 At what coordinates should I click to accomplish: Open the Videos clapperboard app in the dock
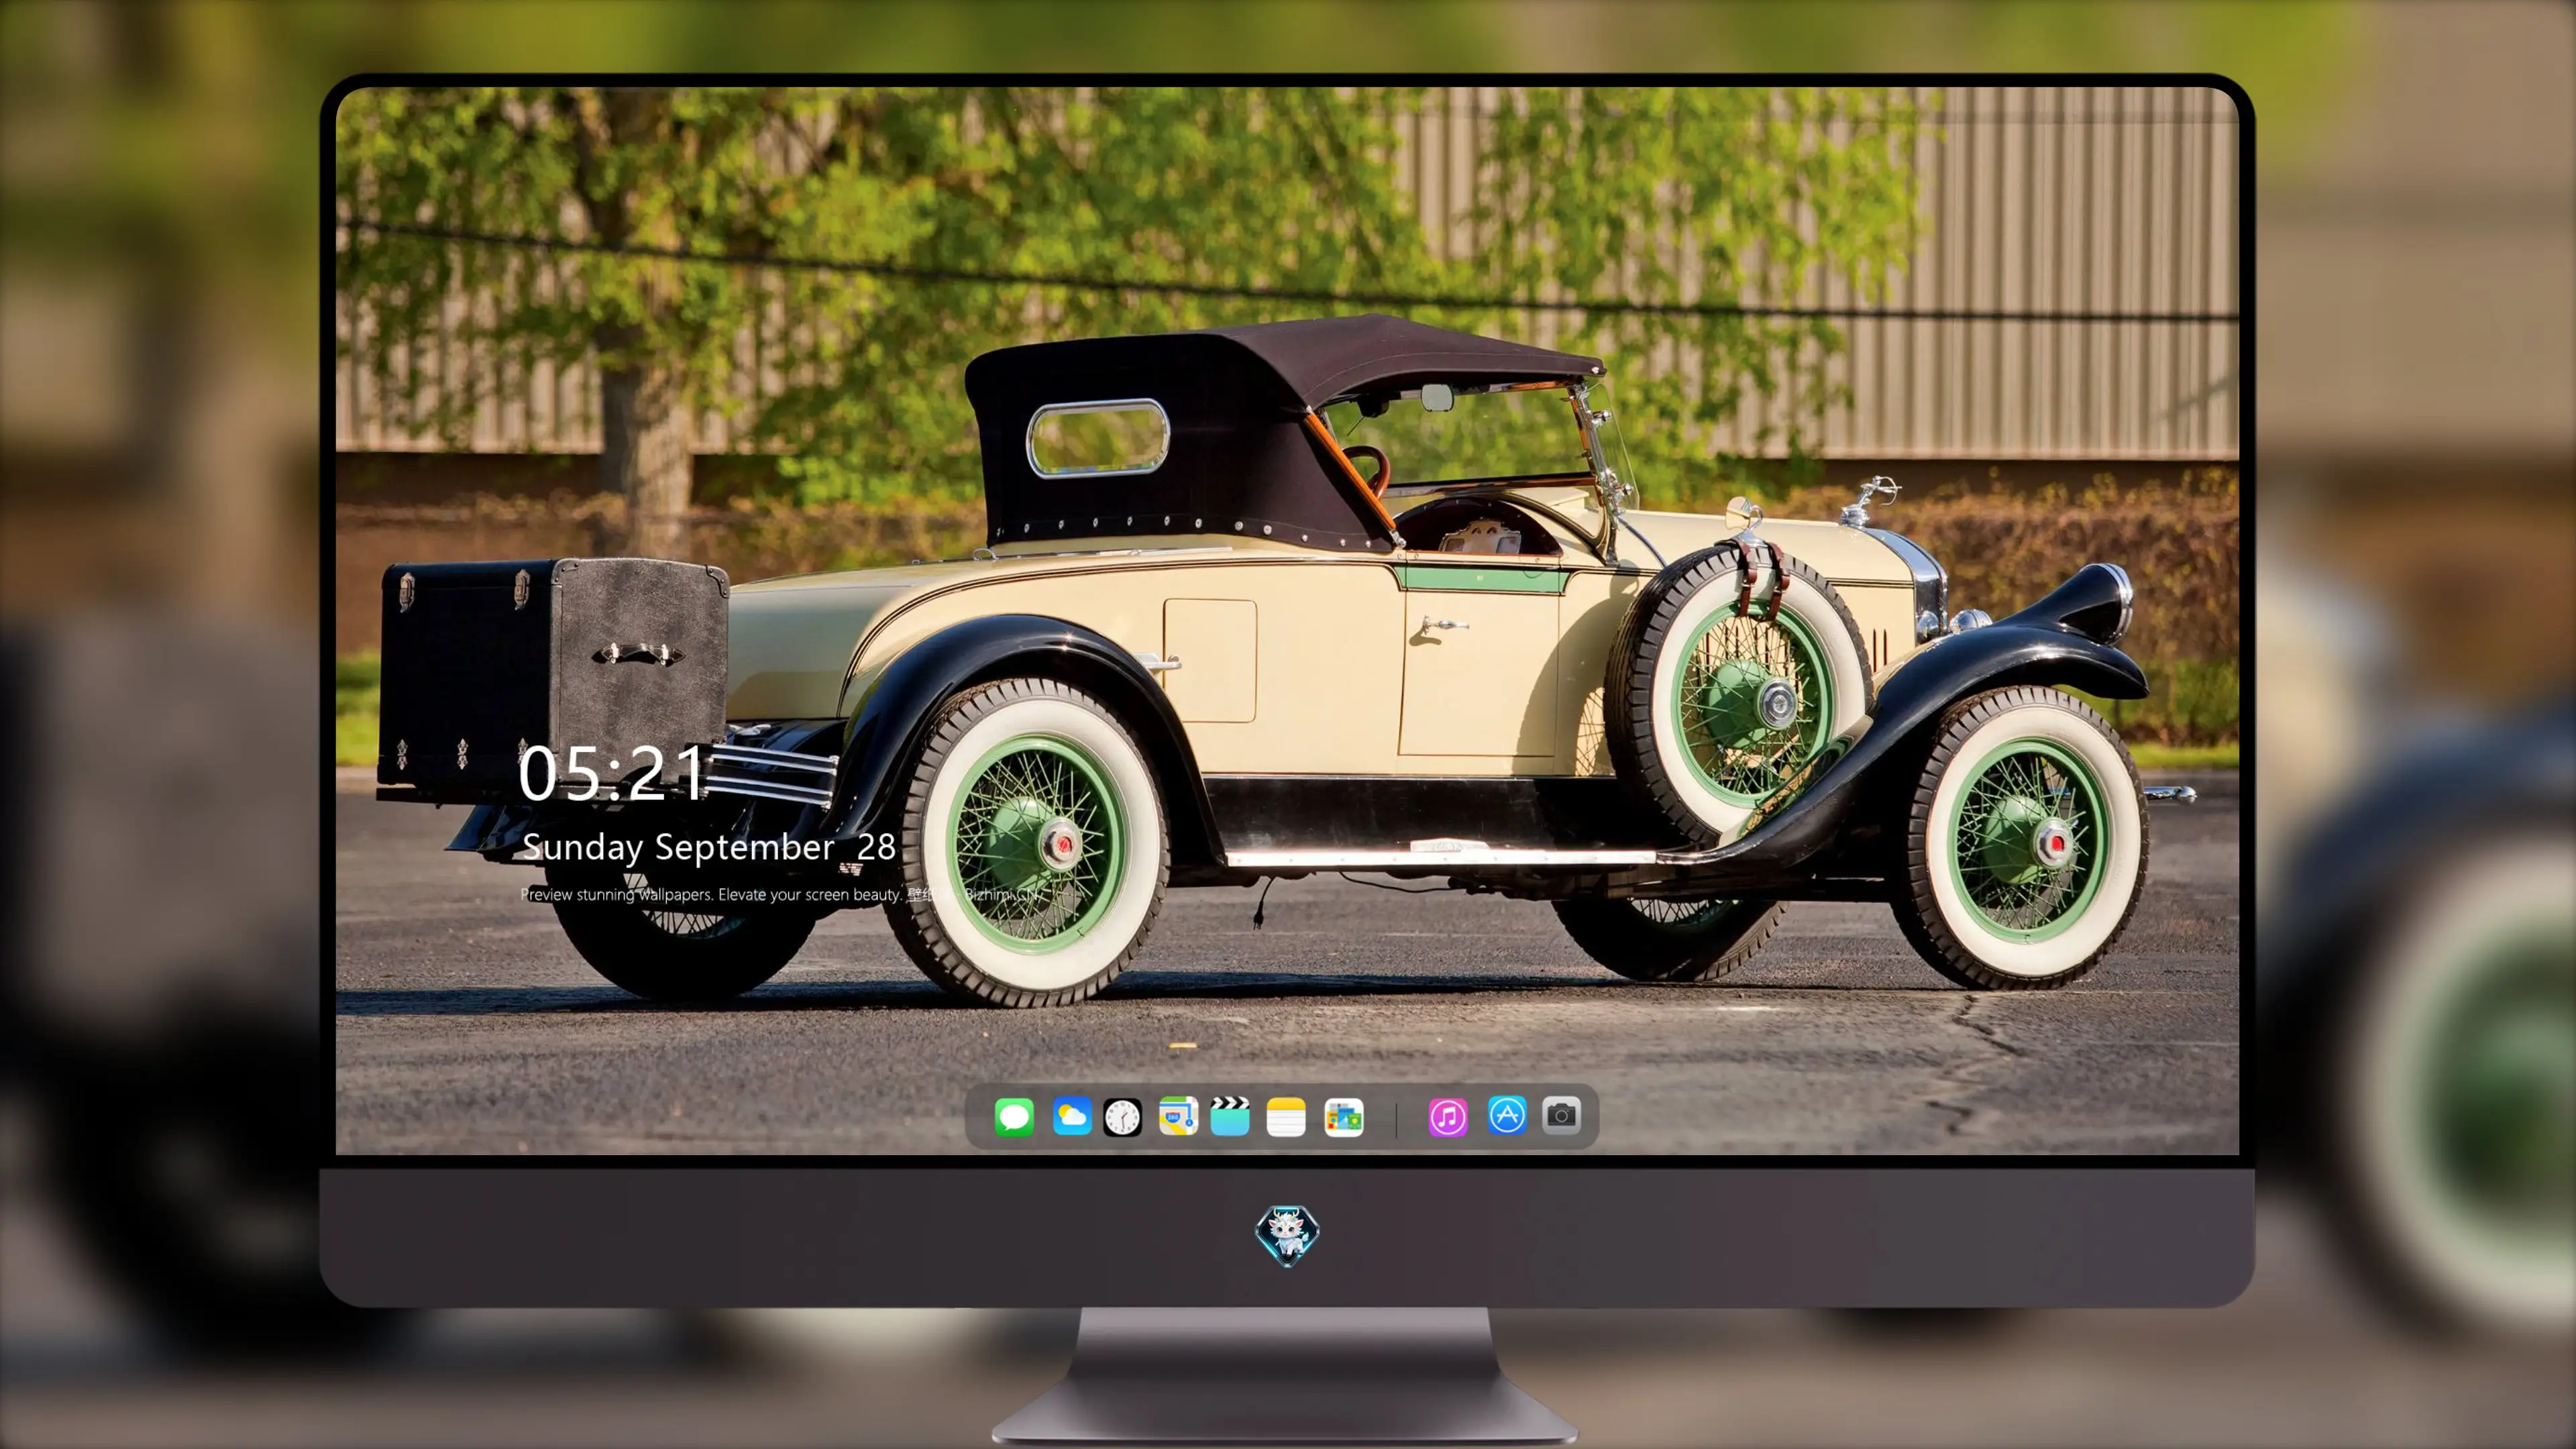[1230, 1116]
